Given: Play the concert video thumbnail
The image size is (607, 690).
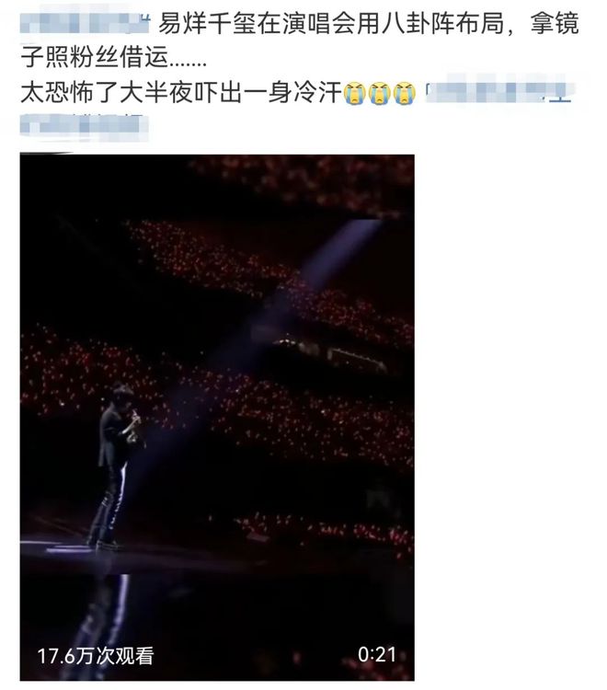Looking at the screenshot, I should [217, 417].
